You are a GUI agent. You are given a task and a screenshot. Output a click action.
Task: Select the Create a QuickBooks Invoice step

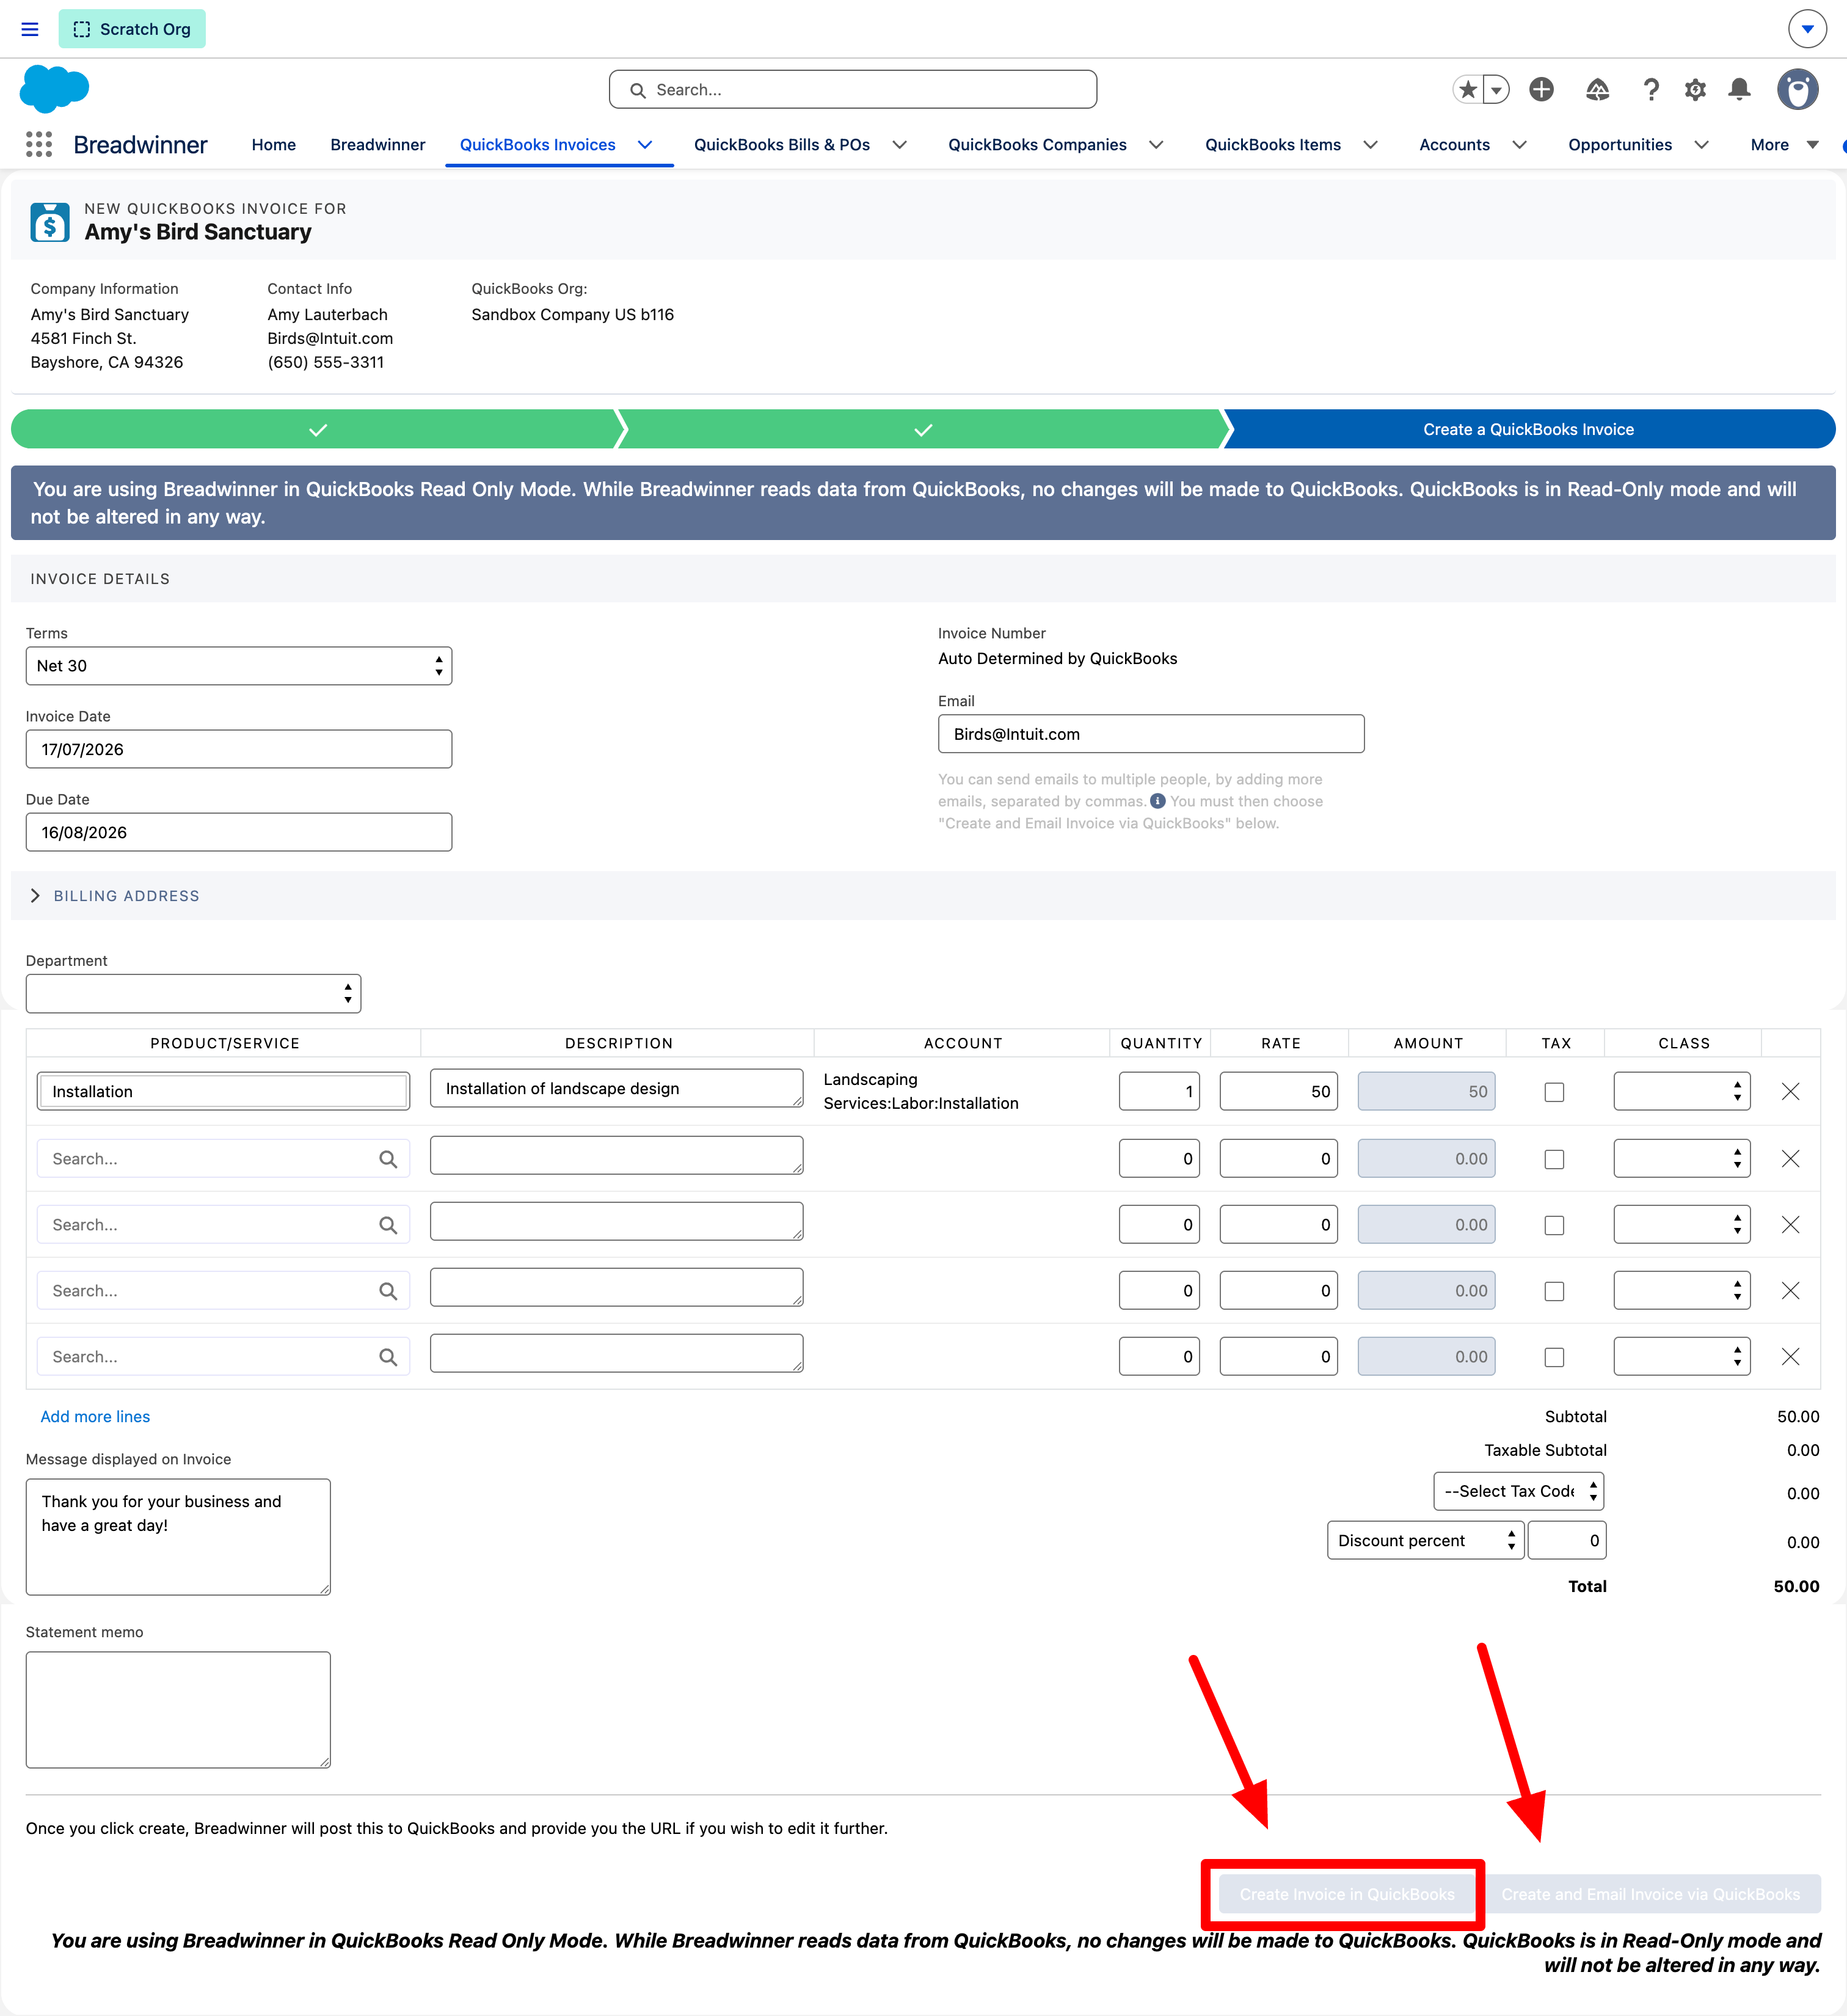pos(1528,429)
